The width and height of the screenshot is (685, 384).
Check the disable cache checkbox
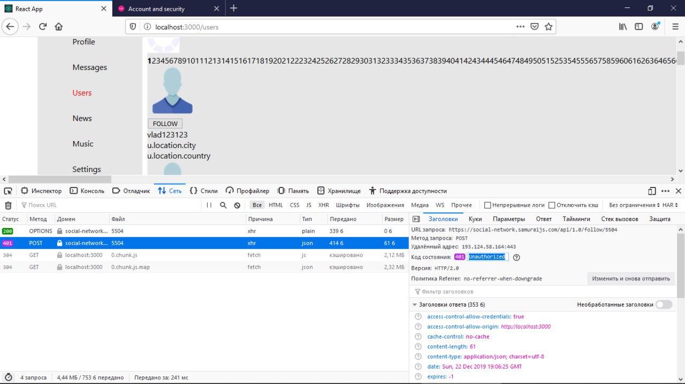pos(552,205)
